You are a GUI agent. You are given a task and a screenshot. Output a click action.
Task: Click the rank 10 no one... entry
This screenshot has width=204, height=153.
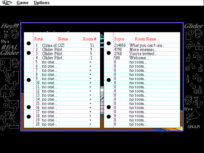coord(49,83)
